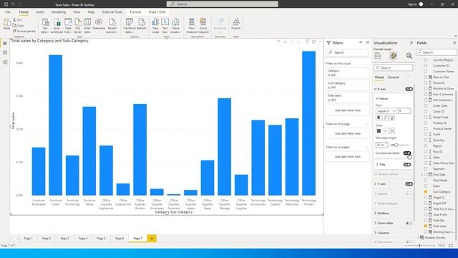Uncheck the Total sales field checkbox
This screenshot has width=458, height=258.
pos(426,226)
